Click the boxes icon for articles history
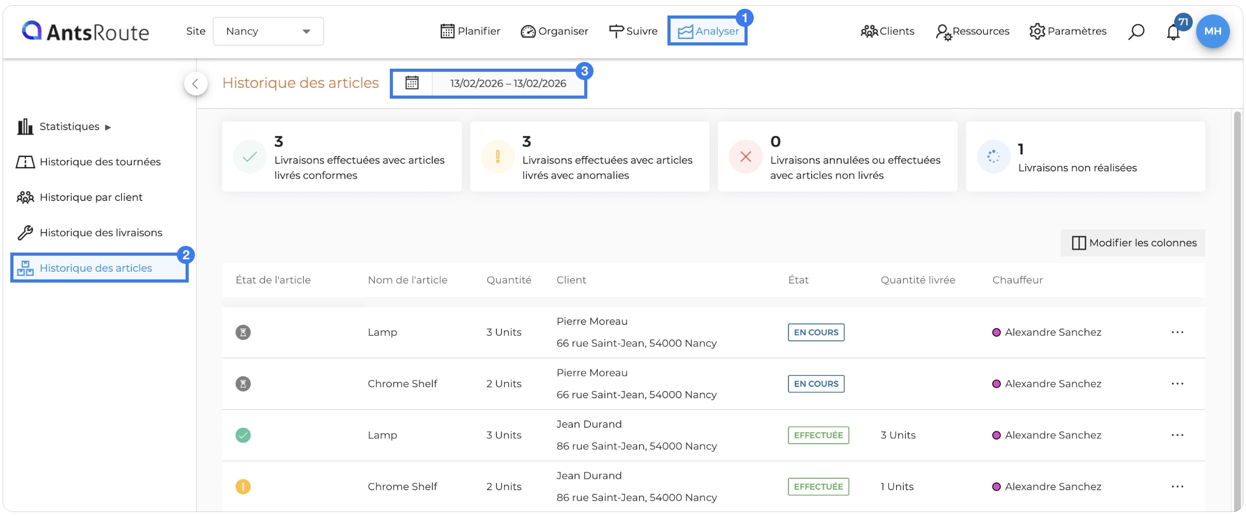1246x516 pixels. [25, 268]
